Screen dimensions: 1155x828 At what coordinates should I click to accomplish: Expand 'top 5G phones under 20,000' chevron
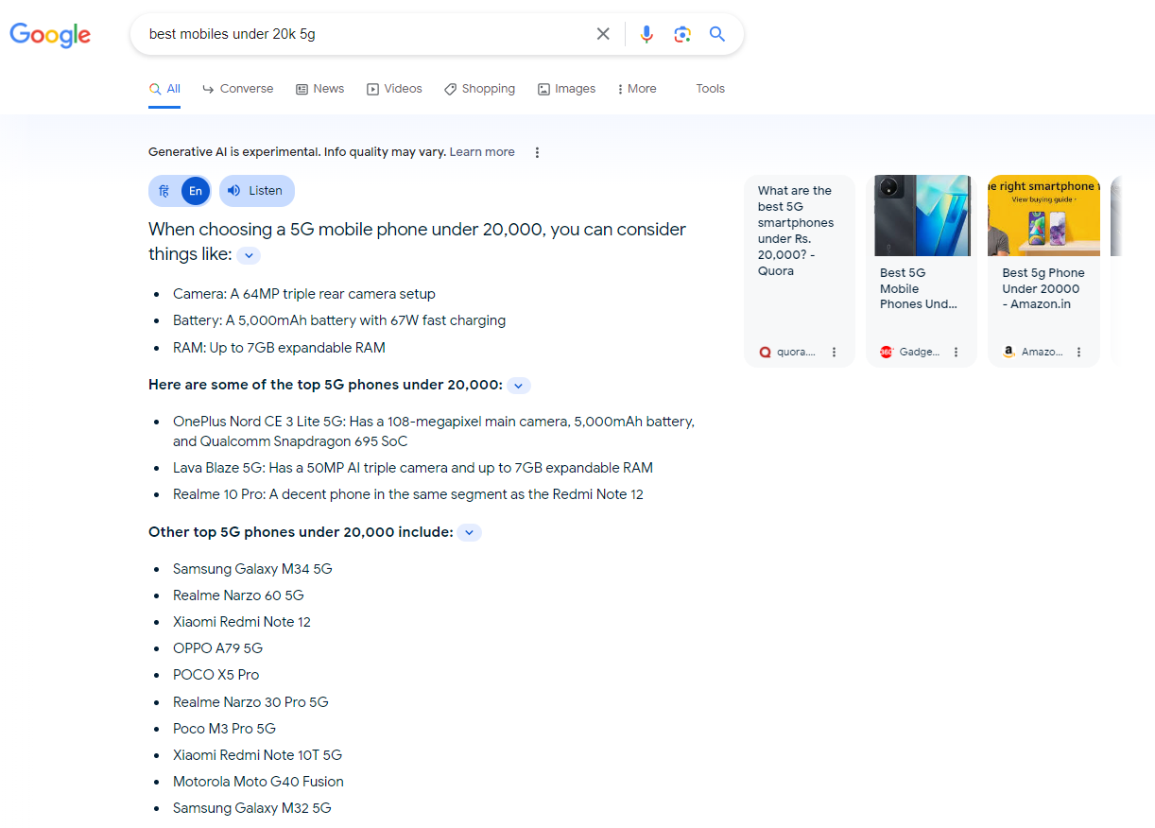tap(519, 386)
